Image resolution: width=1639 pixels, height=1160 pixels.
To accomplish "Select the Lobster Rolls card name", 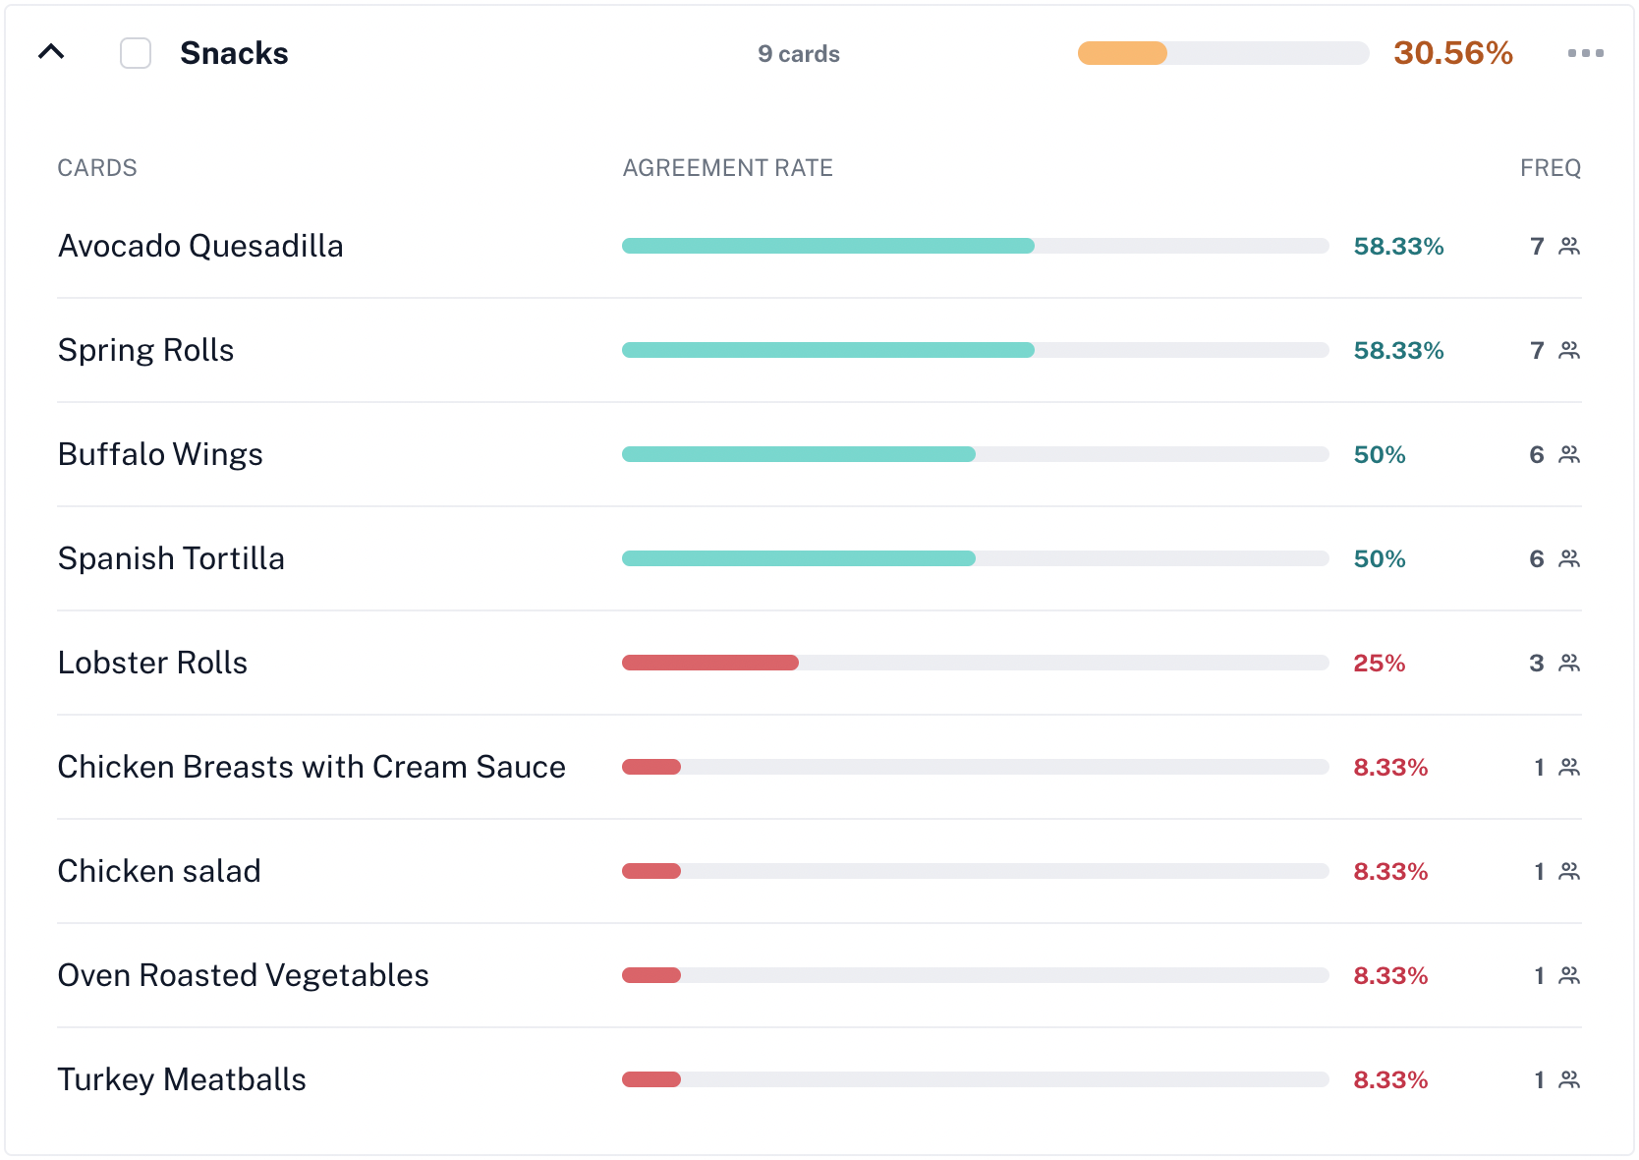I will click(x=152, y=663).
